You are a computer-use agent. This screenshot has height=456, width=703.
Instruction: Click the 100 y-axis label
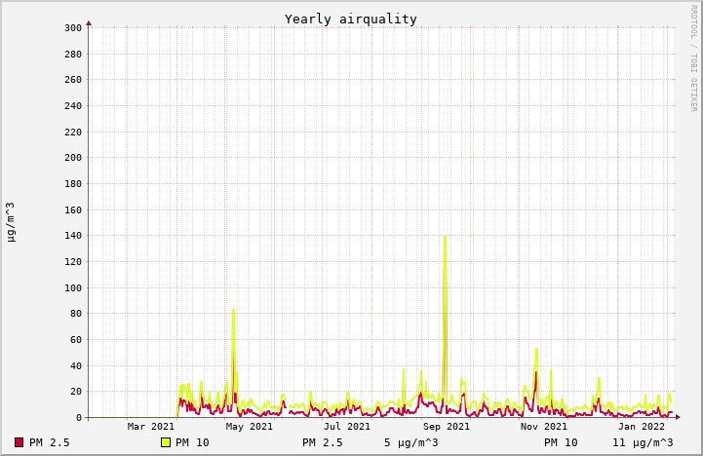[x=73, y=288]
